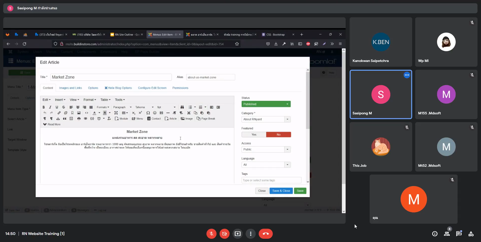The image size is (481, 242).
Task: Click the green Save button
Action: point(300,191)
